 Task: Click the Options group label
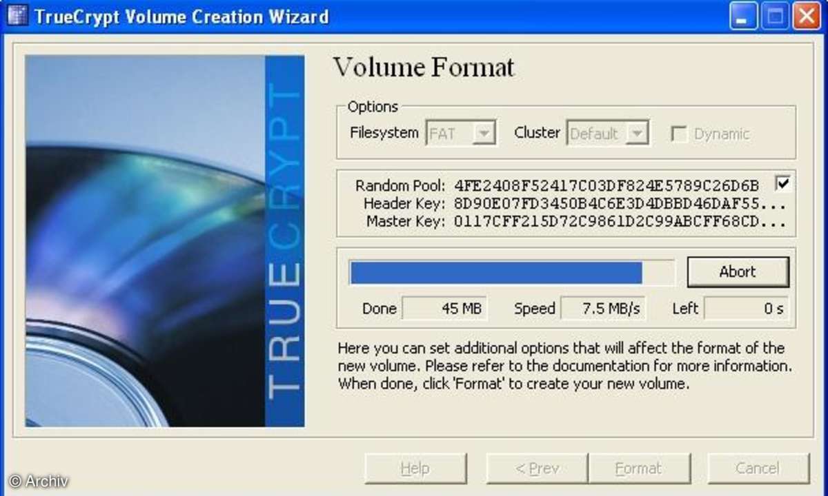click(x=373, y=107)
